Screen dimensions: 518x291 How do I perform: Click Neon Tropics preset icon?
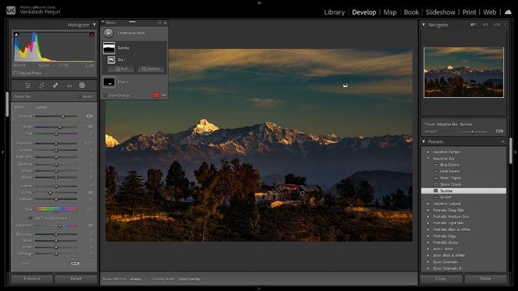435,178
